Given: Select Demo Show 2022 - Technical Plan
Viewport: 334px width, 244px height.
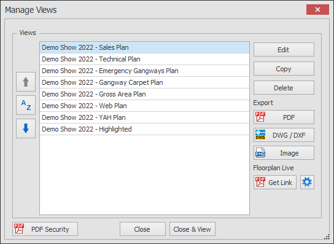Looking at the screenshot, I should pos(144,59).
